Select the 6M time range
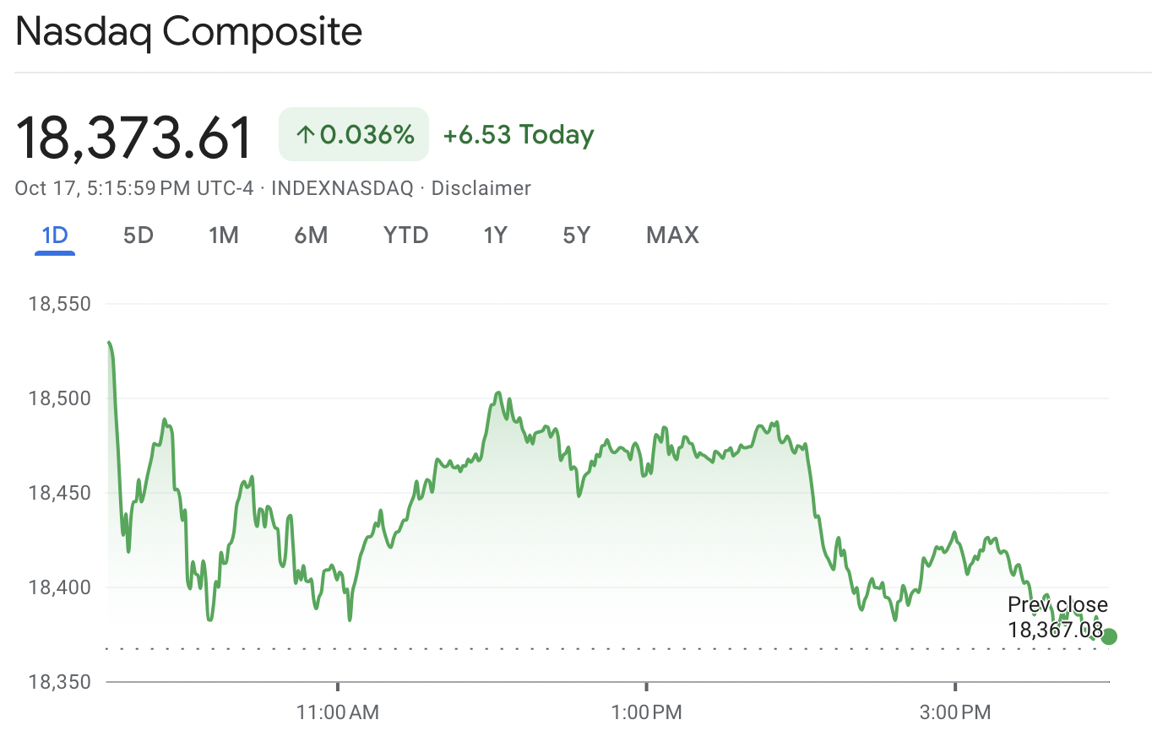 click(311, 235)
